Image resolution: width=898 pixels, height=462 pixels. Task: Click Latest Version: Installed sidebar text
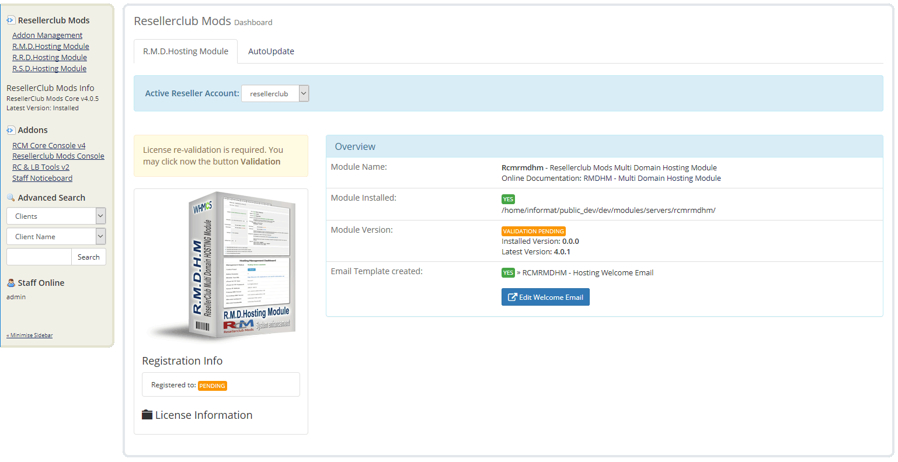coord(43,108)
